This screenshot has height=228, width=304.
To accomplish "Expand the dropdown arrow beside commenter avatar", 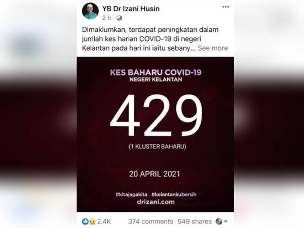I will pos(225,221).
